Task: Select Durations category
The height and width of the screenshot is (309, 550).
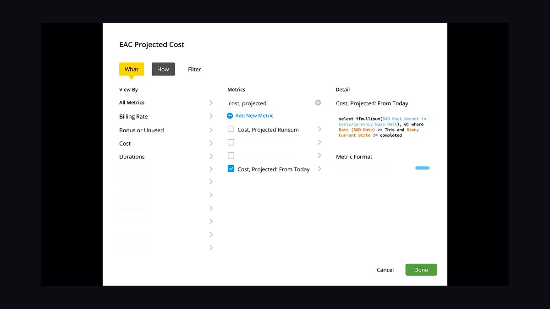Action: [132, 157]
